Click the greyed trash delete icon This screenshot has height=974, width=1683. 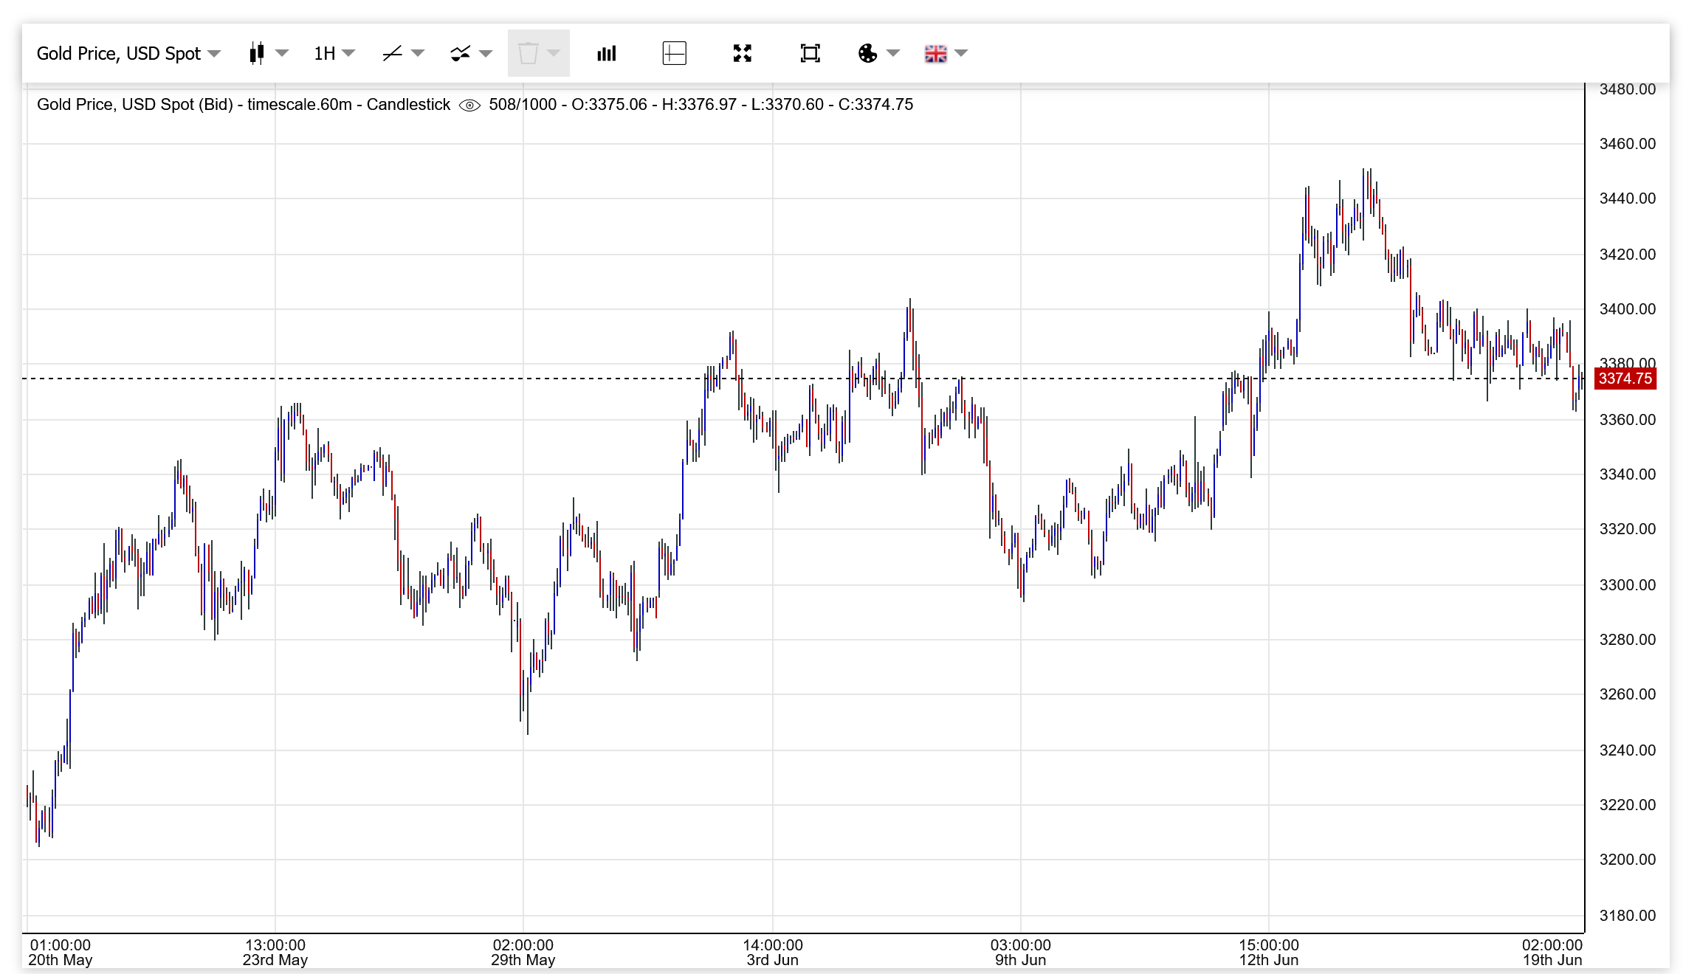529,53
